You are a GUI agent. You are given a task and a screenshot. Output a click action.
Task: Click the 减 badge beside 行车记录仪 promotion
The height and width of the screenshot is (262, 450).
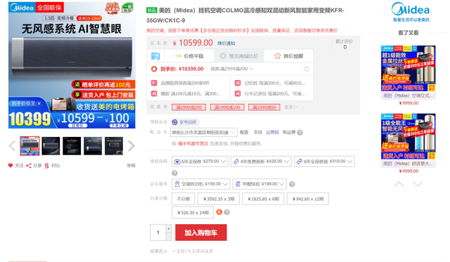pos(238,93)
